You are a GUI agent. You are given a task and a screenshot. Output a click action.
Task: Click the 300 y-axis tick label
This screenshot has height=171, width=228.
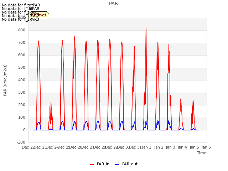coord(22,93)
